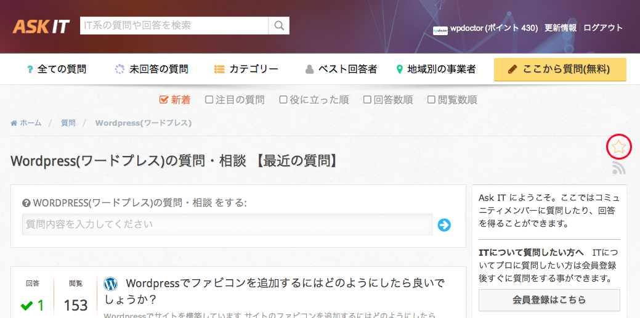The width and height of the screenshot is (640, 318).
Task: Open wpdoctor (ポイント 430) profile link
Action: pos(494,28)
